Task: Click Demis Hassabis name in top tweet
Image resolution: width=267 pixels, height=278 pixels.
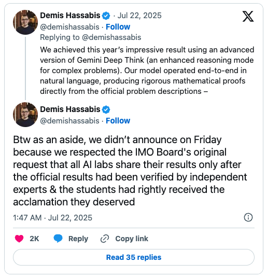Action: 70,16
